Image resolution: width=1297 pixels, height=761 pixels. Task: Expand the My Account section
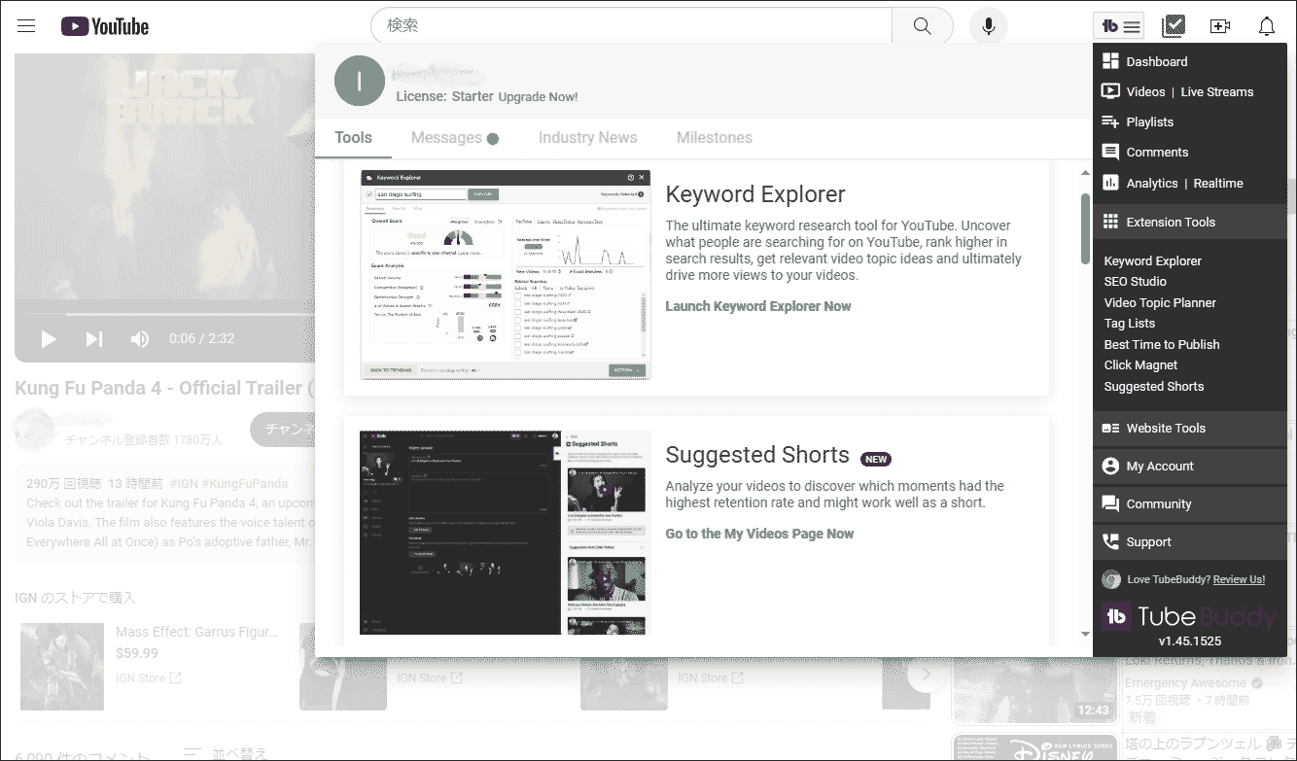click(1190, 466)
